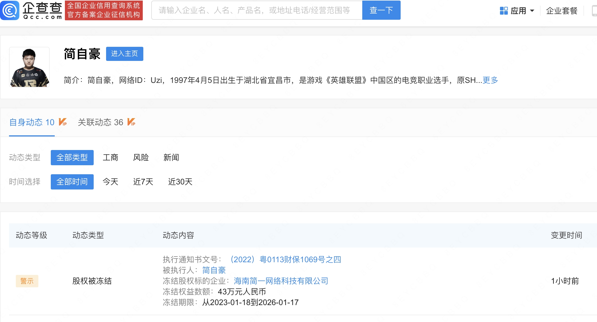
Task: Select 全部类型 filter
Action: [x=72, y=157]
